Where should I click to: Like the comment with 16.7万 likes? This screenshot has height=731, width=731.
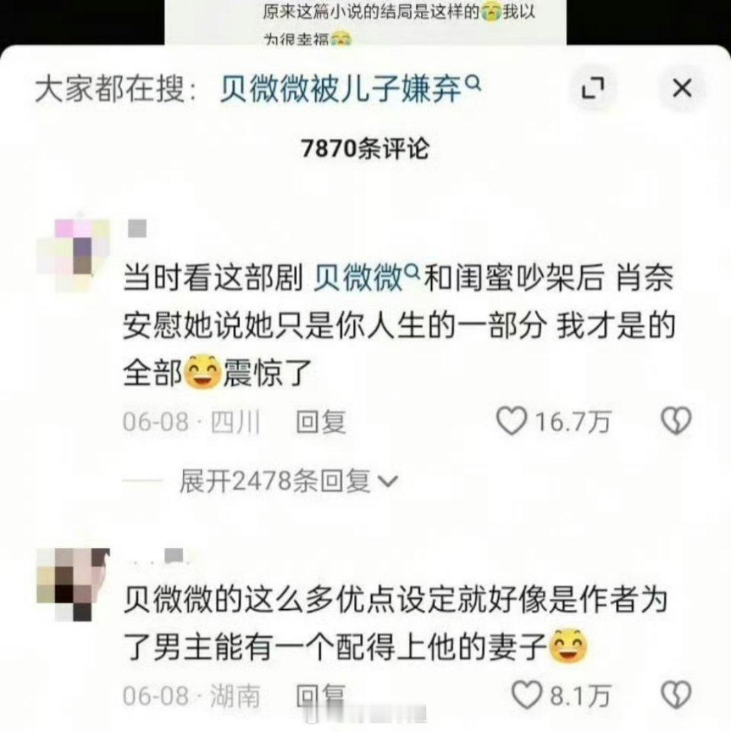click(512, 421)
